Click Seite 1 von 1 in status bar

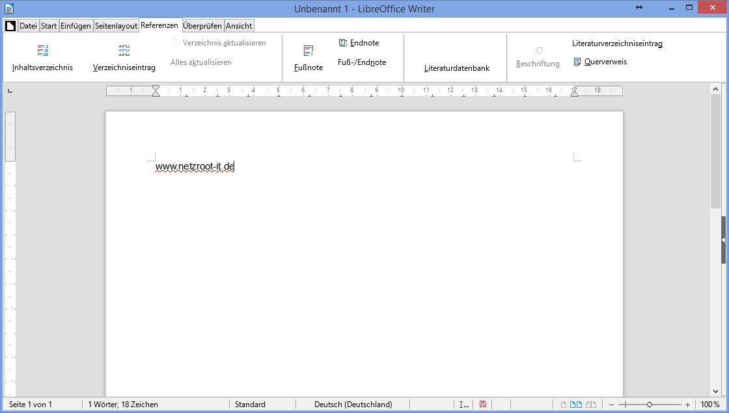(30, 404)
